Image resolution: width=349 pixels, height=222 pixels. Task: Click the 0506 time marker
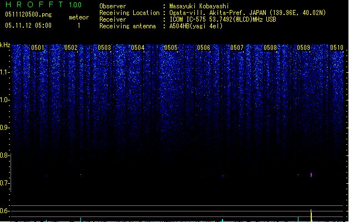pyautogui.click(x=204, y=47)
